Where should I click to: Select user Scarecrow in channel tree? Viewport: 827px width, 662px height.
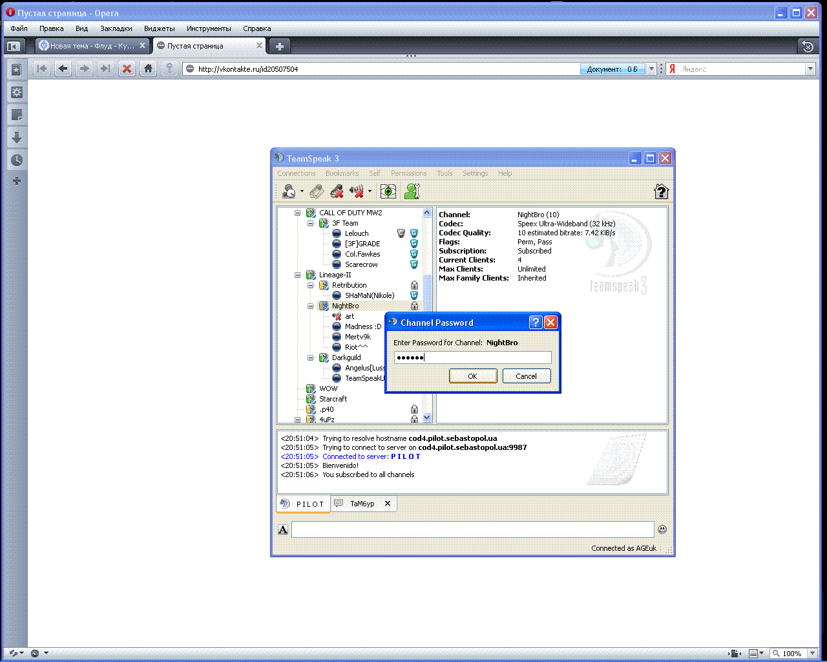pos(361,264)
